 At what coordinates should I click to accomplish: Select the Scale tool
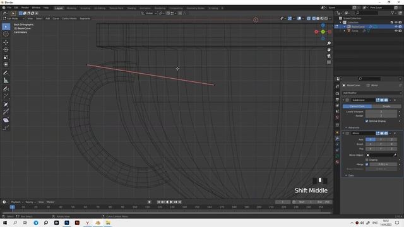[6, 57]
